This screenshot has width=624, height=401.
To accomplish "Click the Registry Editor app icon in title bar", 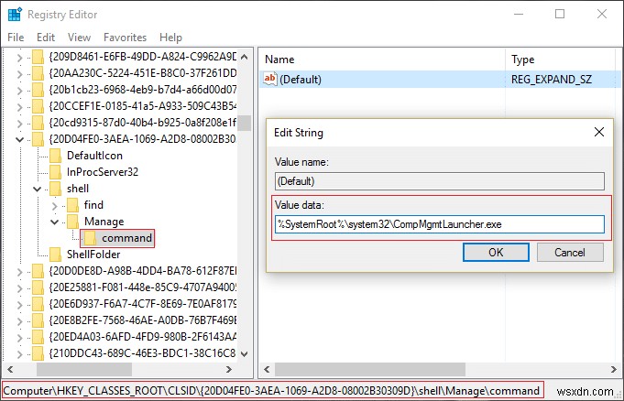I will click(15, 15).
